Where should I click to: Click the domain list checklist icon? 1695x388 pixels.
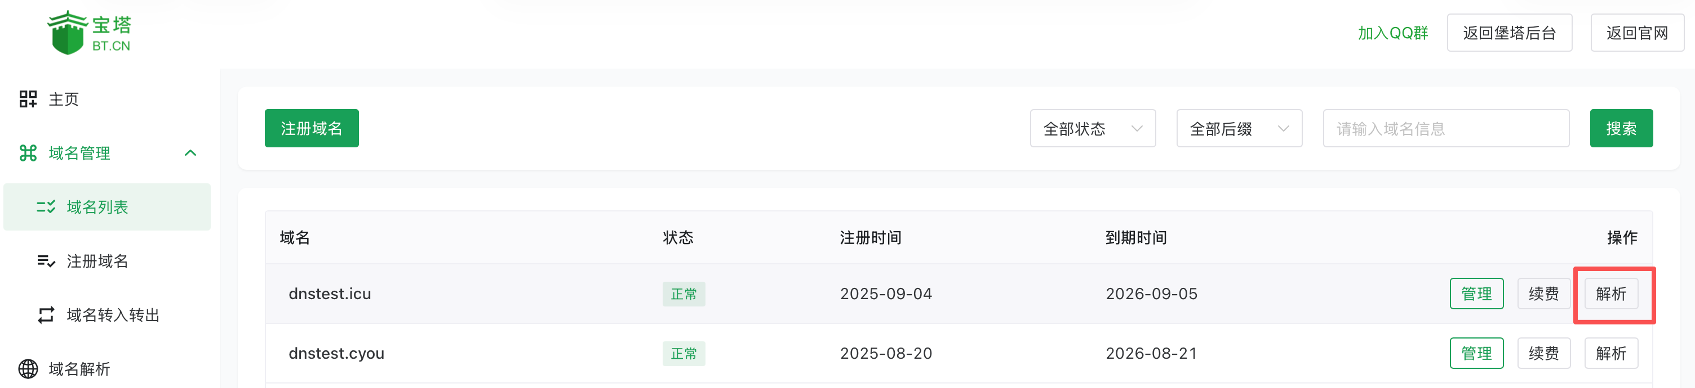46,207
